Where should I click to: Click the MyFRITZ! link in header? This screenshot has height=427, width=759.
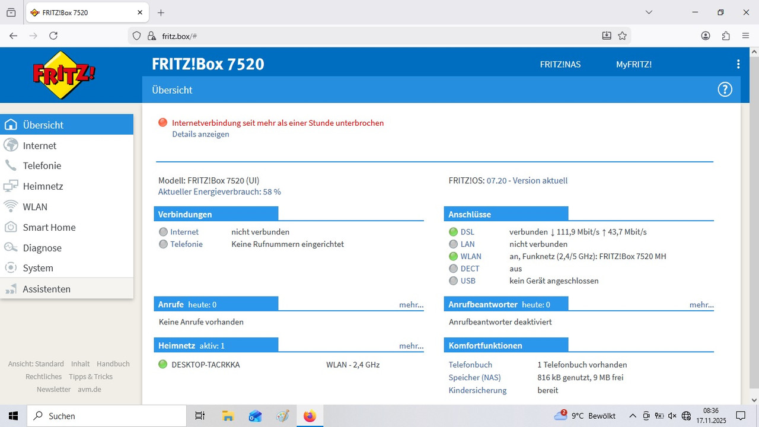point(634,64)
